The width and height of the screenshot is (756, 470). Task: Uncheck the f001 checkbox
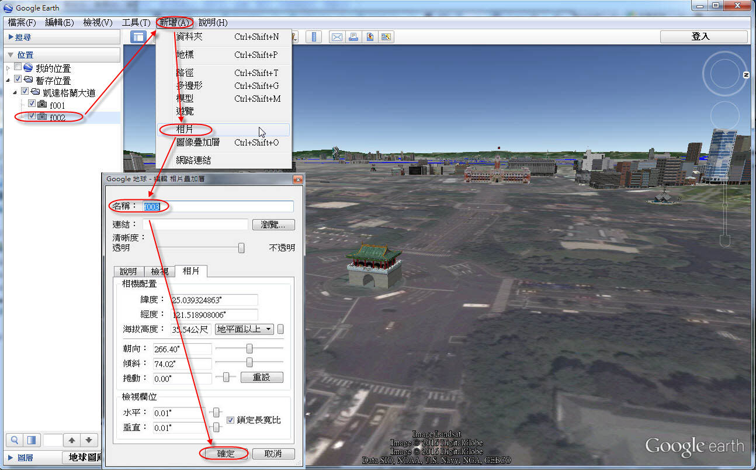(x=32, y=104)
